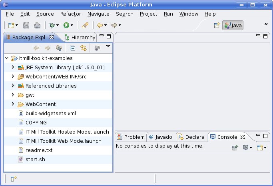
Task: Maximize the Package Explorer panel
Action: (109, 36)
